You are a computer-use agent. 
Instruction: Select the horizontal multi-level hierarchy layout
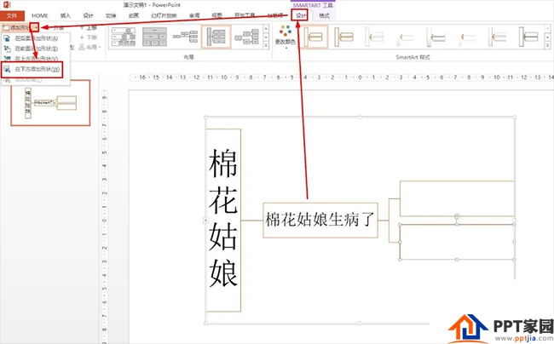[x=246, y=37]
